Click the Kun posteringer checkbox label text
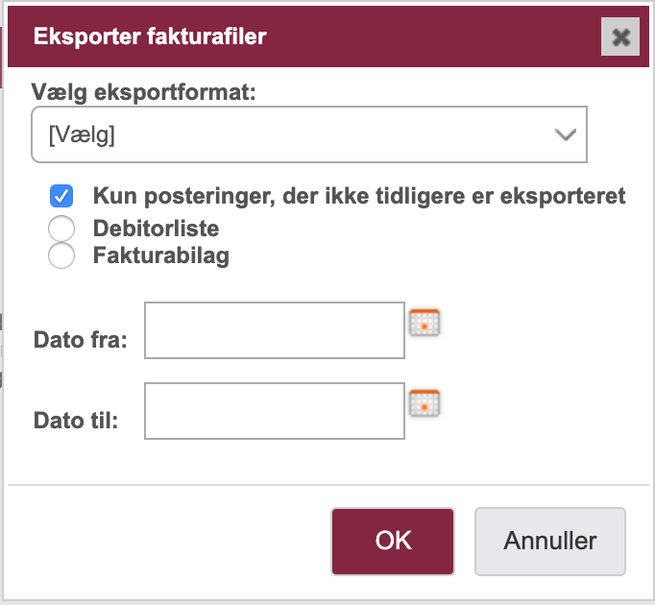The width and height of the screenshot is (655, 605). (x=359, y=196)
